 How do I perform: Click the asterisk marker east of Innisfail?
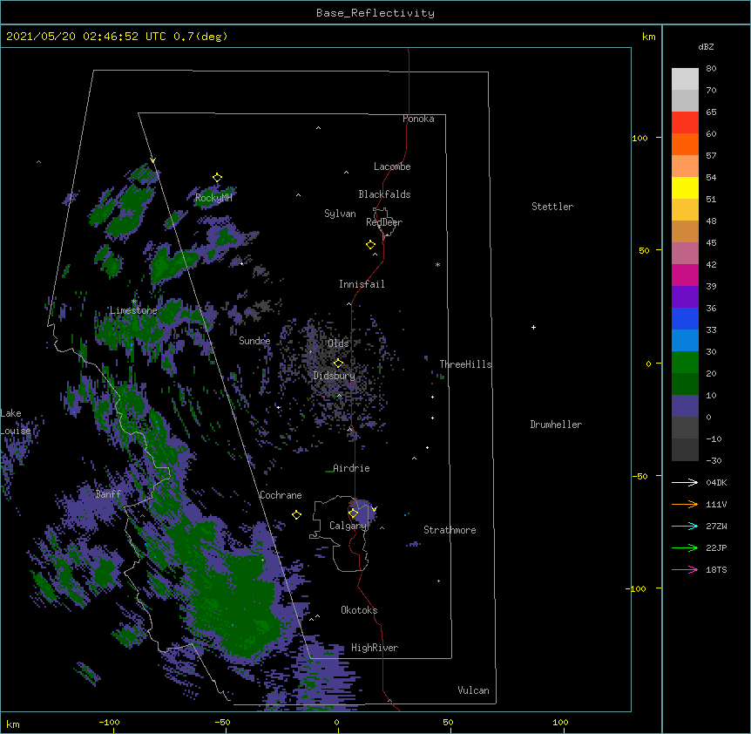tap(437, 264)
